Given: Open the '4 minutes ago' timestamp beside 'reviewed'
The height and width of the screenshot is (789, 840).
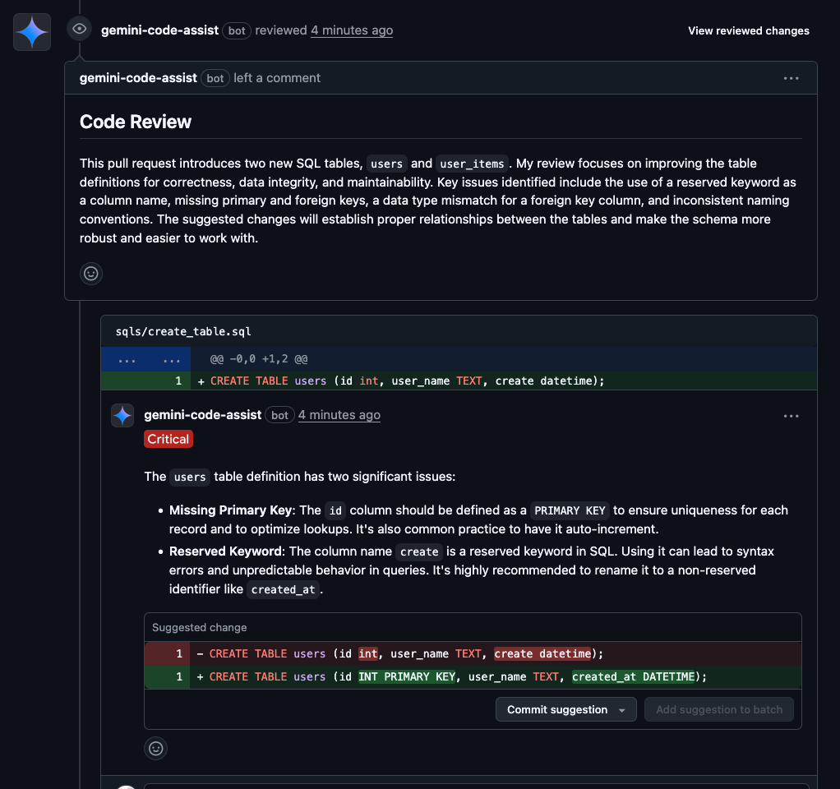Looking at the screenshot, I should 352,30.
